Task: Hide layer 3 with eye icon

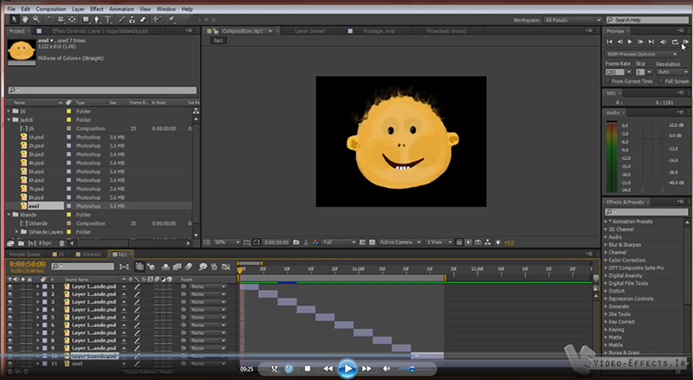Action: point(10,302)
